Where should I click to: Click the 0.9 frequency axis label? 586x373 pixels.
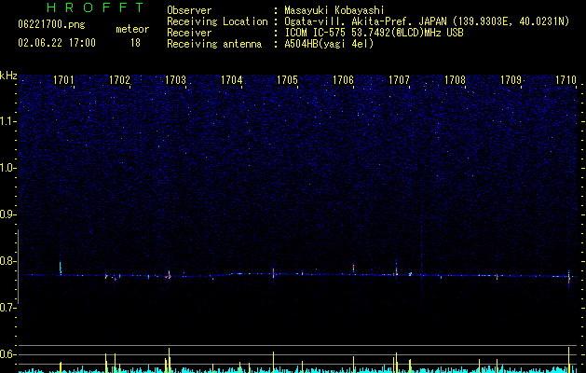(x=8, y=214)
